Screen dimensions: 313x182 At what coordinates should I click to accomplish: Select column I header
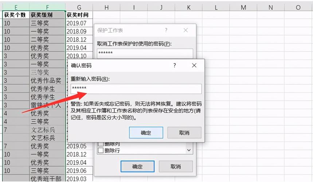(x=134, y=7)
